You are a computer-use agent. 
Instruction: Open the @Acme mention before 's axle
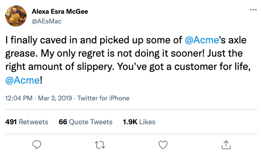[202, 40]
